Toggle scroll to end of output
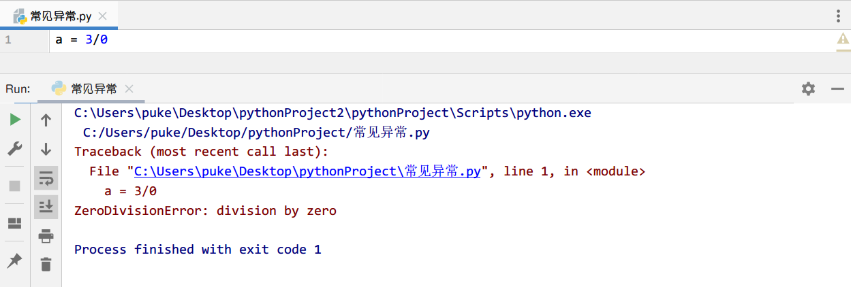The height and width of the screenshot is (287, 851). [x=46, y=207]
